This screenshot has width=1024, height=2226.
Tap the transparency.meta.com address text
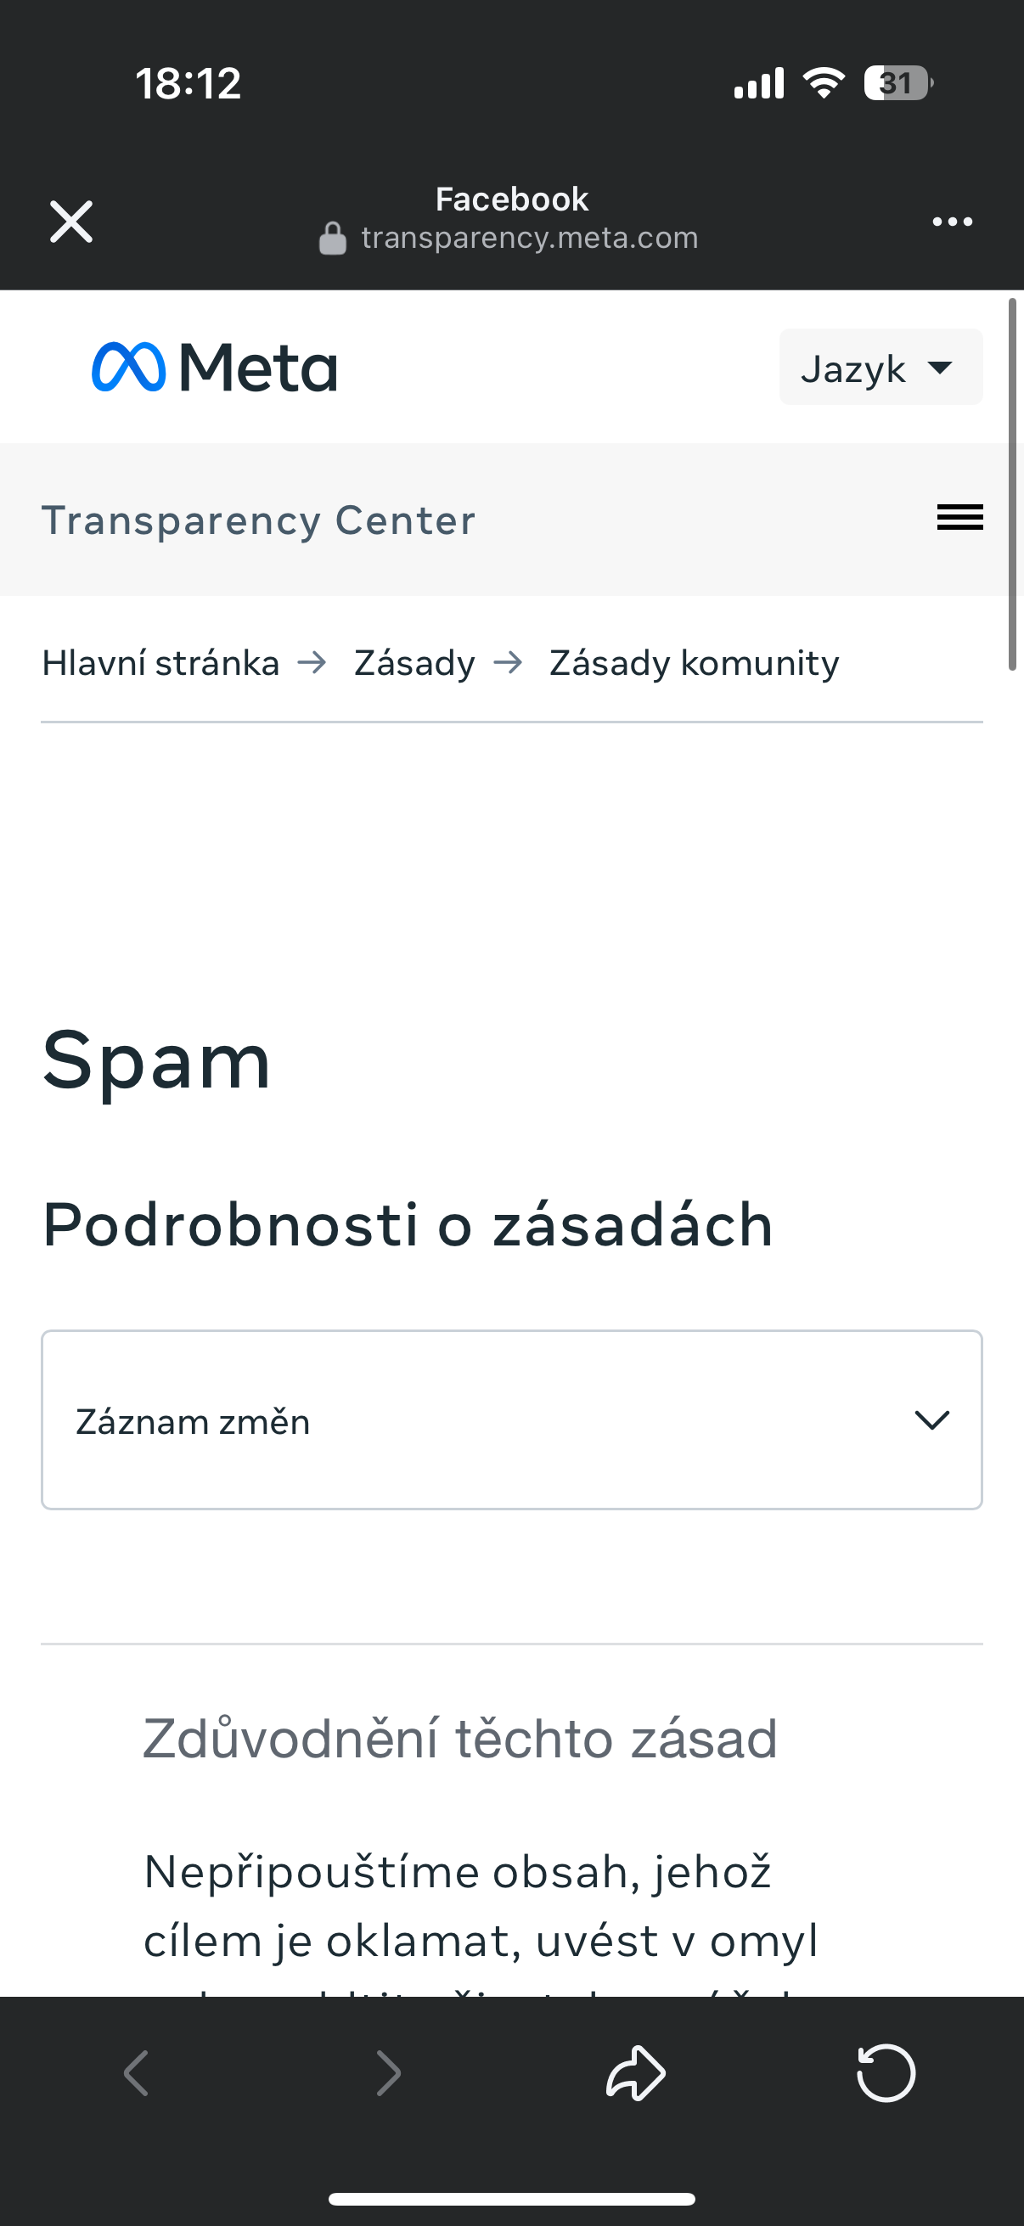tap(529, 238)
